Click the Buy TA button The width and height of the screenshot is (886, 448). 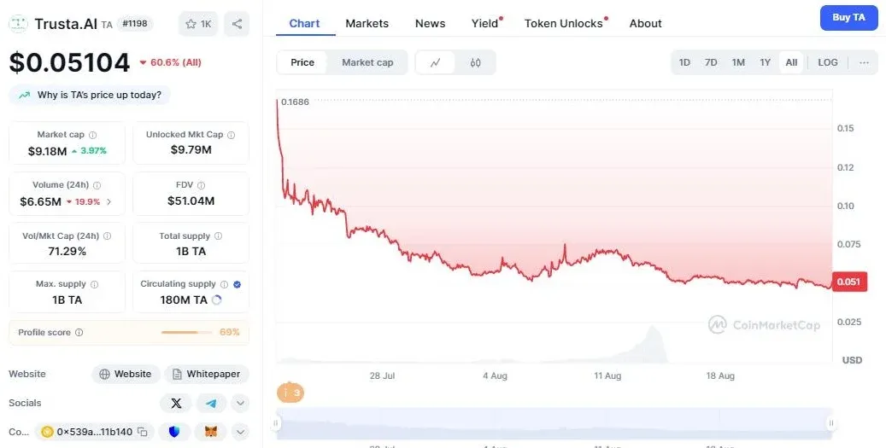pyautogui.click(x=848, y=17)
